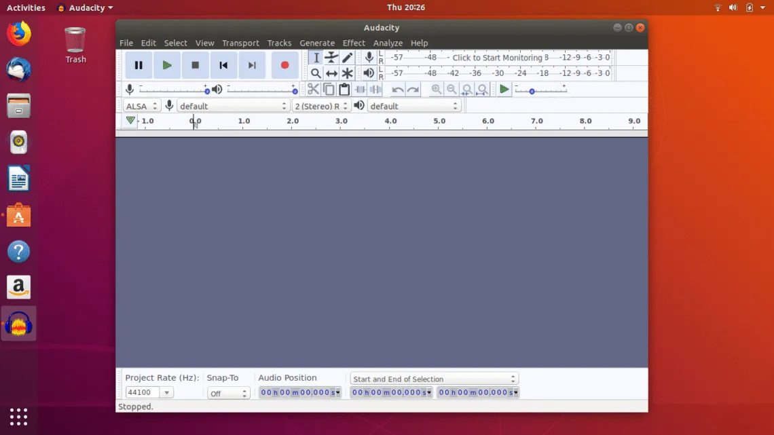Screen dimensions: 774x435
Task: Select the Draw pencil tool
Action: (347, 58)
